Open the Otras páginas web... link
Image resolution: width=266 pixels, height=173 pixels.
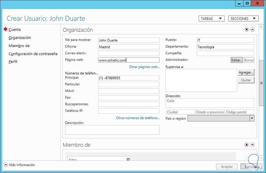144,67
